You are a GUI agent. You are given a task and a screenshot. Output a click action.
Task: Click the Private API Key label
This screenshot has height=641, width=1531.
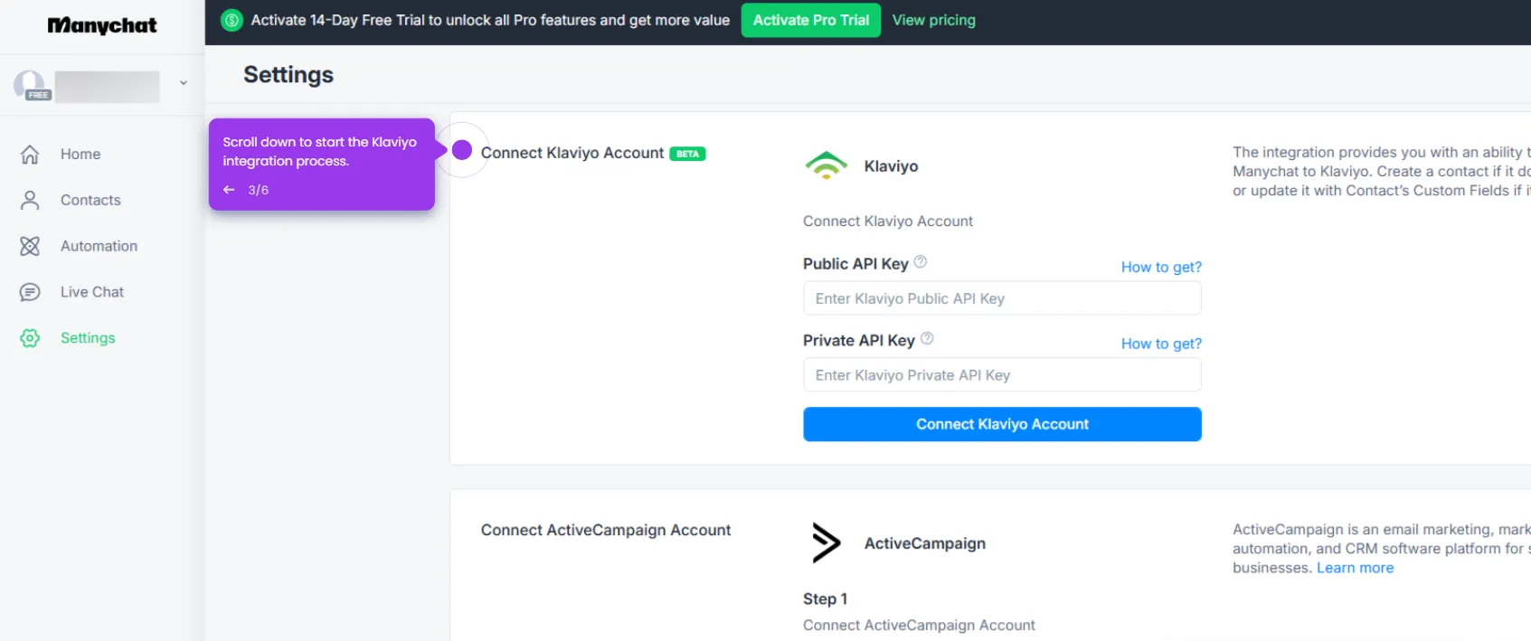pos(859,340)
